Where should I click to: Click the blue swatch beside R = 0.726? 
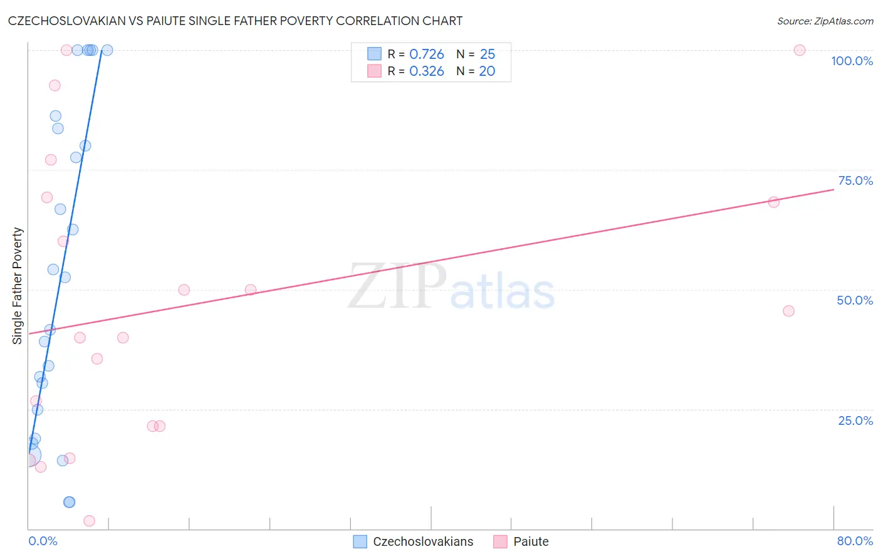pos(374,54)
